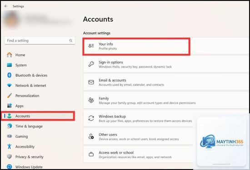Click the Personalization brush icon
250x170 pixels.
(x=10, y=96)
